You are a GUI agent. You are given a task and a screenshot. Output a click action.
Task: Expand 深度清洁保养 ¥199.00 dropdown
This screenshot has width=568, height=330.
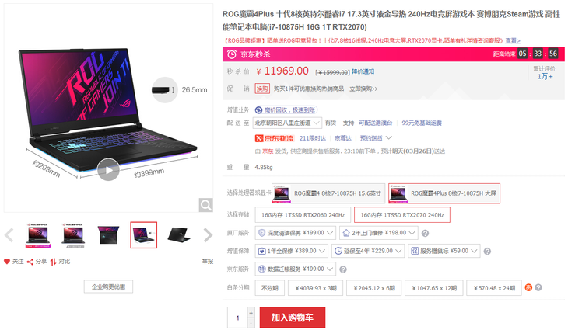click(x=295, y=233)
